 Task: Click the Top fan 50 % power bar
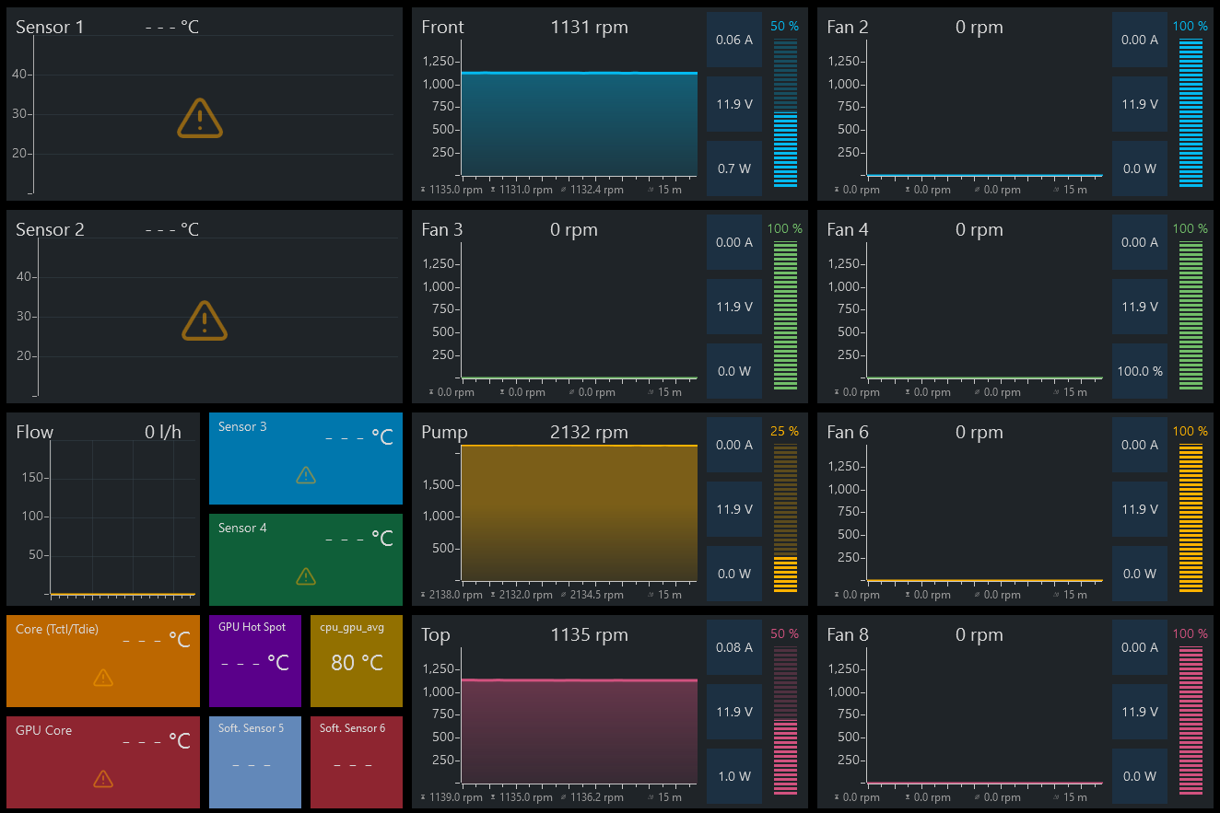[x=785, y=721]
